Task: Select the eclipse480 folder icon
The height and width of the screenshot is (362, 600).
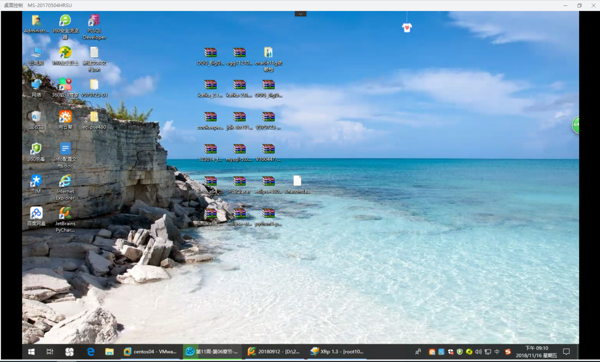Action: [94, 117]
